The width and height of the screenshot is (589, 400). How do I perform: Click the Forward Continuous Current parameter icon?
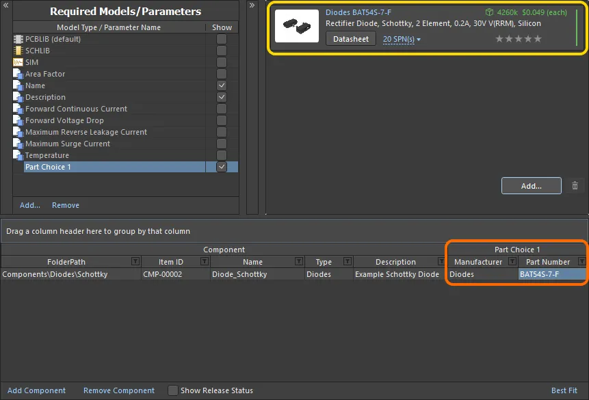(x=18, y=109)
